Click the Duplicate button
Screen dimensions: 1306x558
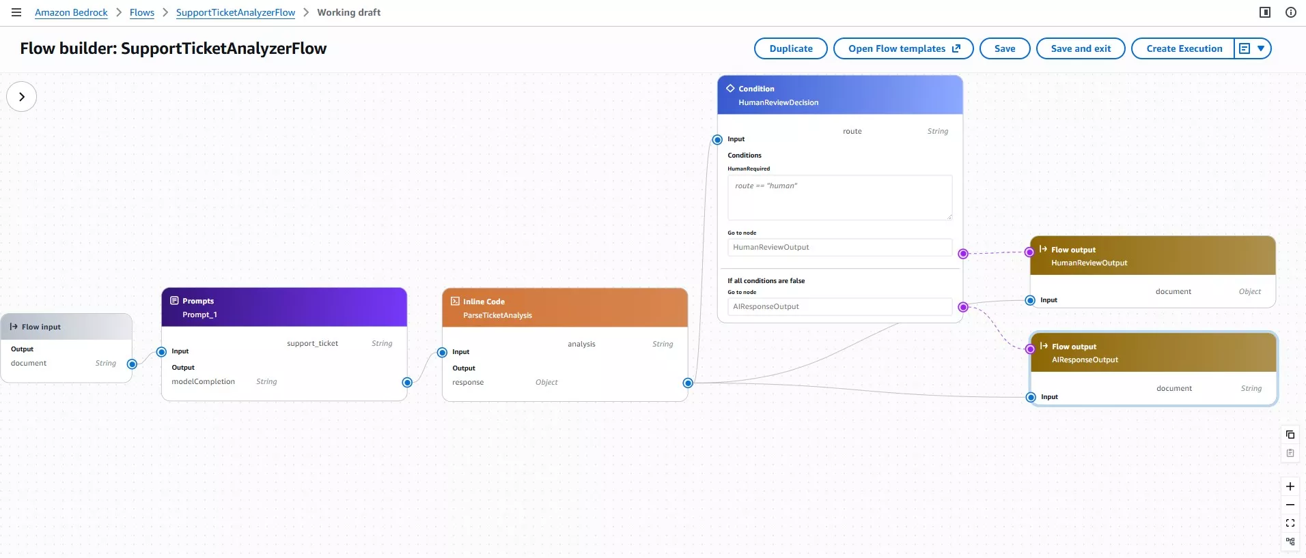point(791,48)
